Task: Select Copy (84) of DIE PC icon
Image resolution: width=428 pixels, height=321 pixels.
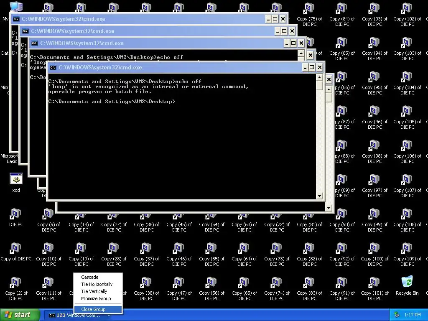Action: pyautogui.click(x=342, y=15)
